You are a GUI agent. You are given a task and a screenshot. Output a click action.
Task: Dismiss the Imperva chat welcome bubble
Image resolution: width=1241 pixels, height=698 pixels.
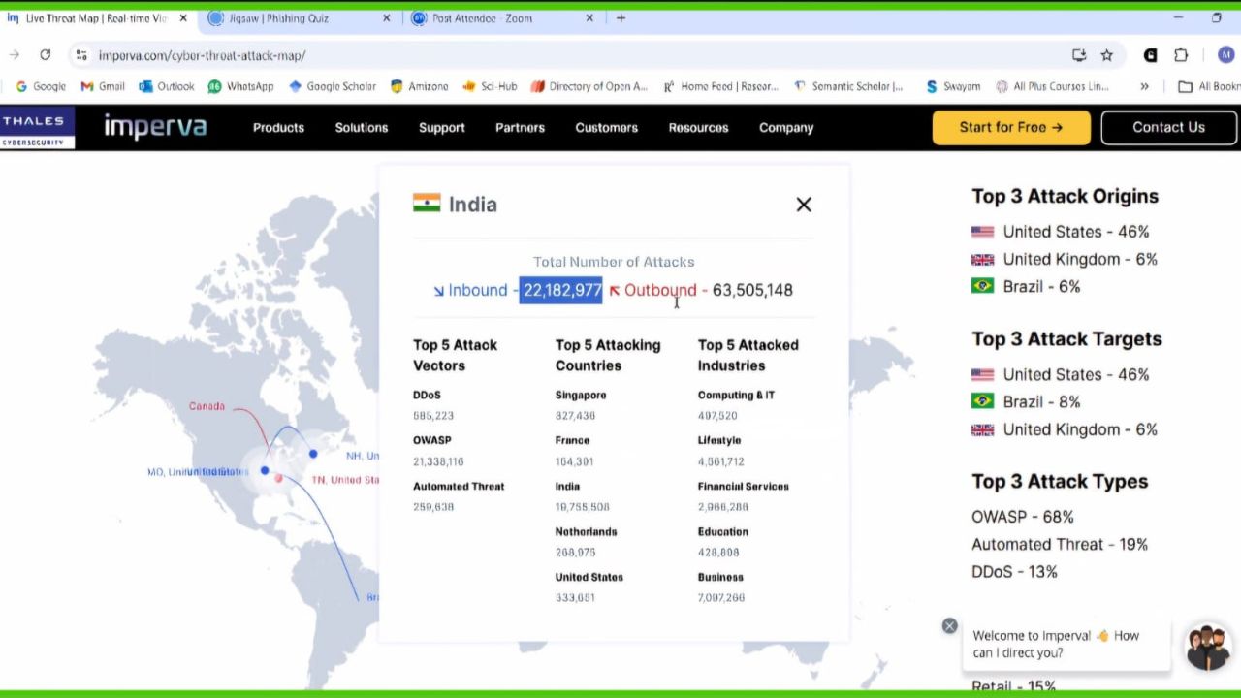click(x=949, y=626)
